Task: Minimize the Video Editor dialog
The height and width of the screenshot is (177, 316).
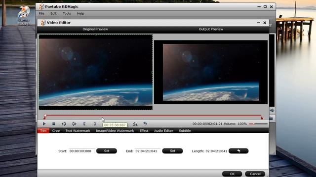Action: 259,23
